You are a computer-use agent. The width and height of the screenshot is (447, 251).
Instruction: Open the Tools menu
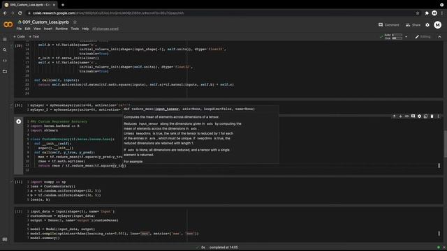75,29
